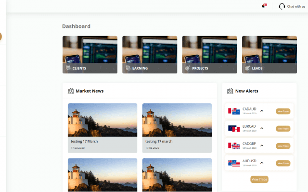This screenshot has height=192, width=308.
Task: Expand the EURCAD alert chevron
Action: [x=262, y=128]
